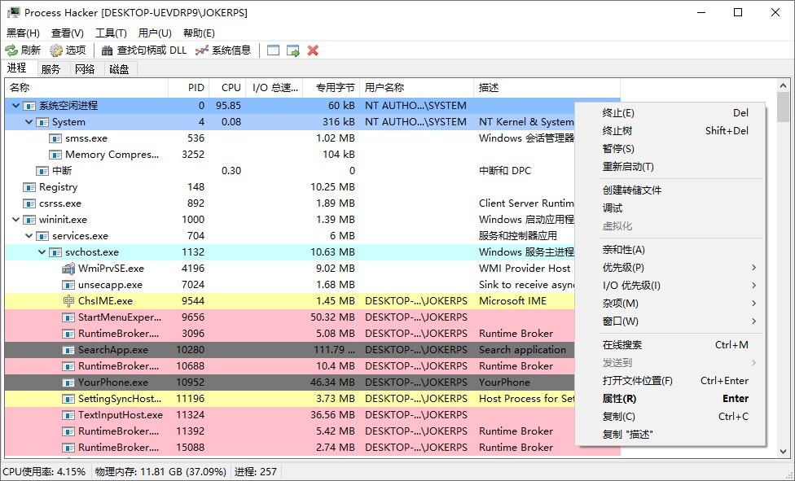Sort by the CPU column header

click(x=227, y=88)
